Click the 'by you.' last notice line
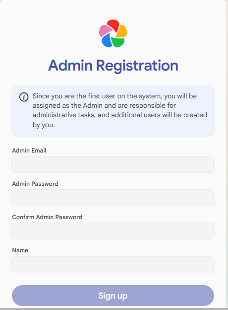This screenshot has width=228, height=310. coord(44,125)
